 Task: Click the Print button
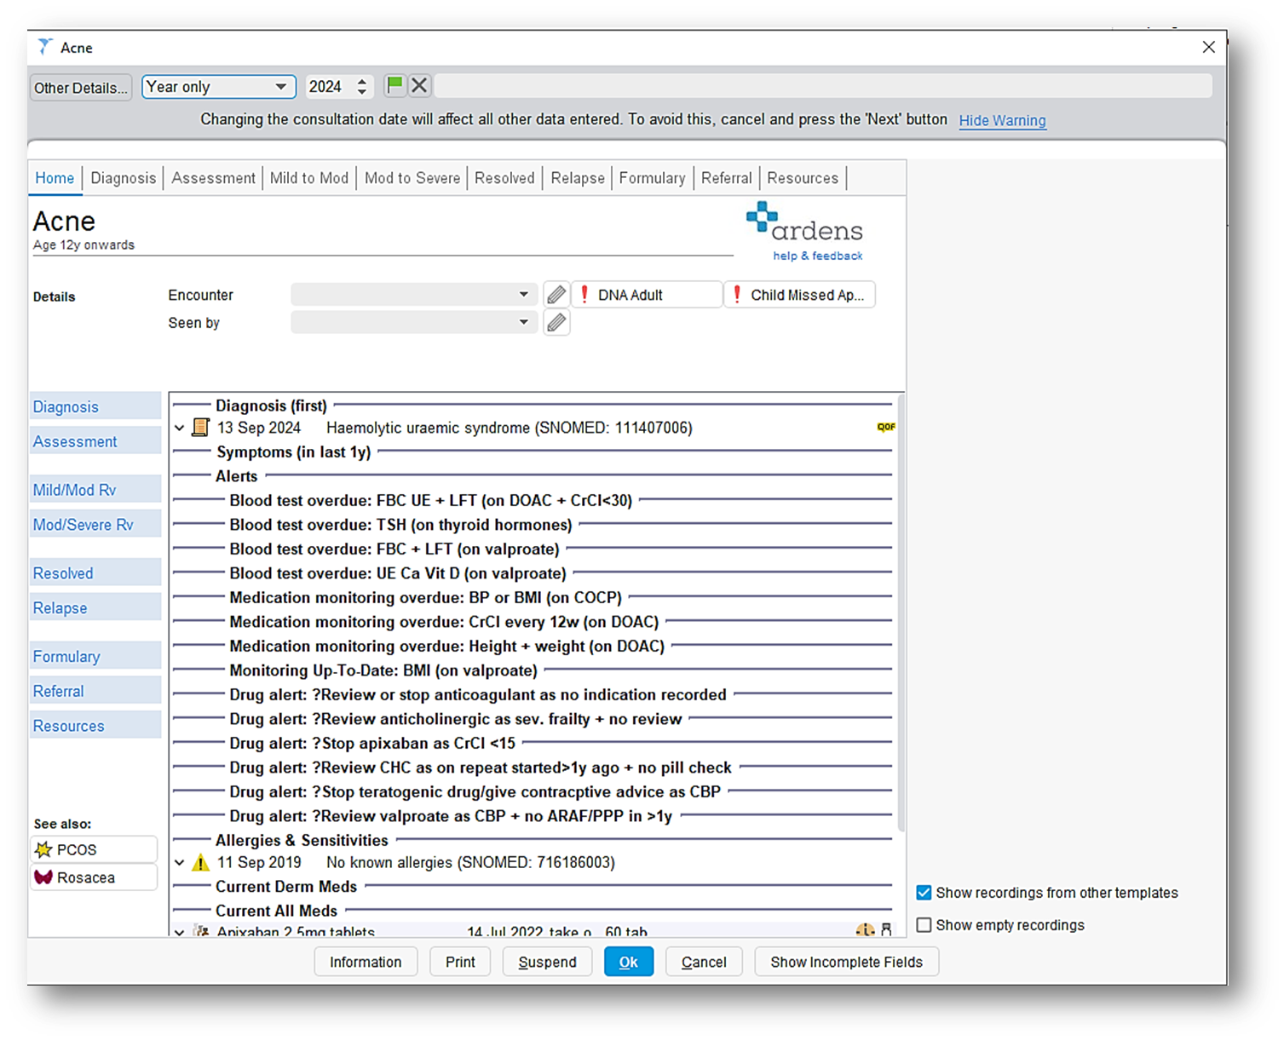coord(460,962)
